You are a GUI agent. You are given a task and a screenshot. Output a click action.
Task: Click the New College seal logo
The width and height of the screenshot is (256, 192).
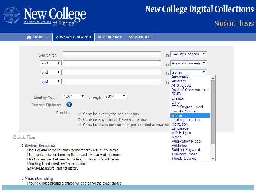click(x=11, y=15)
